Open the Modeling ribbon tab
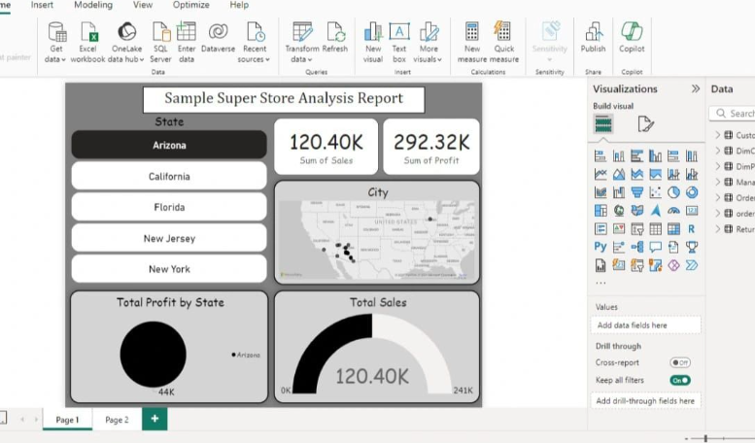The image size is (755, 443). point(93,5)
